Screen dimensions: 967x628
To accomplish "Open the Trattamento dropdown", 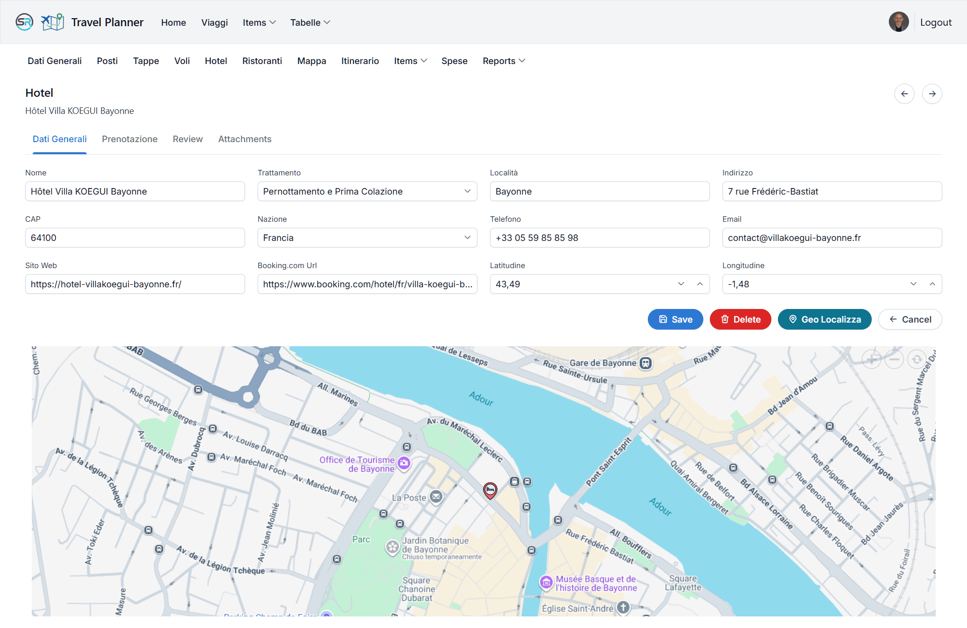I will [367, 192].
